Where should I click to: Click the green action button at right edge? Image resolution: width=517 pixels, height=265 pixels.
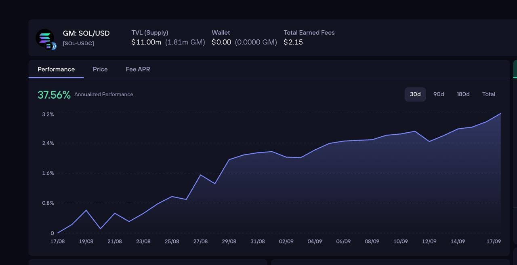pyautogui.click(x=515, y=69)
